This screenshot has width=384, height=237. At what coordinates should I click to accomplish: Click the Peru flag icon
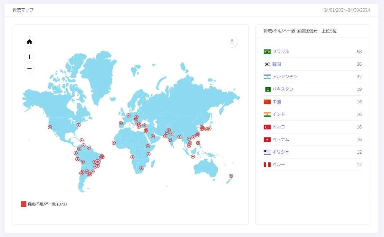[x=267, y=165]
